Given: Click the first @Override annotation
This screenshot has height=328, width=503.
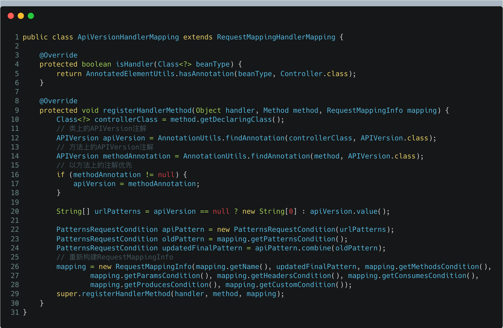Looking at the screenshot, I should click(58, 55).
